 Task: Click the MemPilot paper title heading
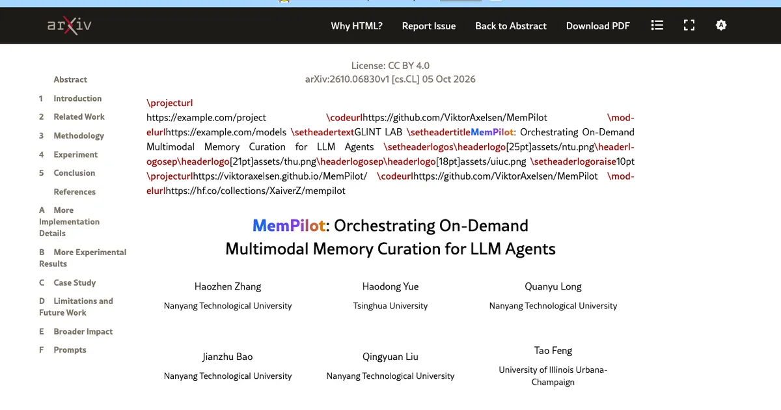(390, 237)
